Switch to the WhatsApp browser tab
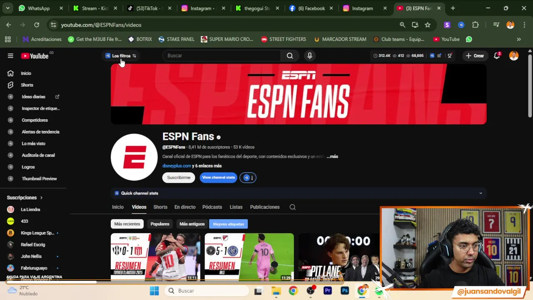The height and width of the screenshot is (300, 533). click(40, 8)
